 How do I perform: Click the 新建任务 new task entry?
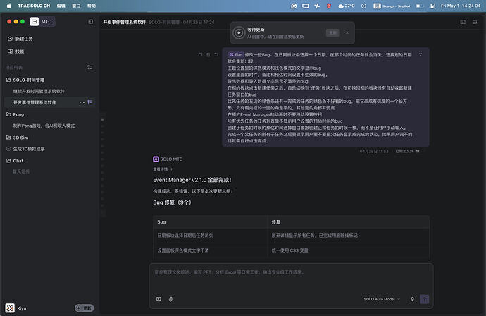[x=20, y=39]
